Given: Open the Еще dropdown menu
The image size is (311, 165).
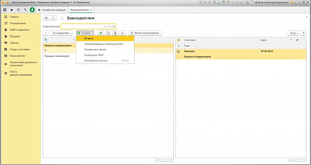Looking at the screenshot, I should pos(293,33).
